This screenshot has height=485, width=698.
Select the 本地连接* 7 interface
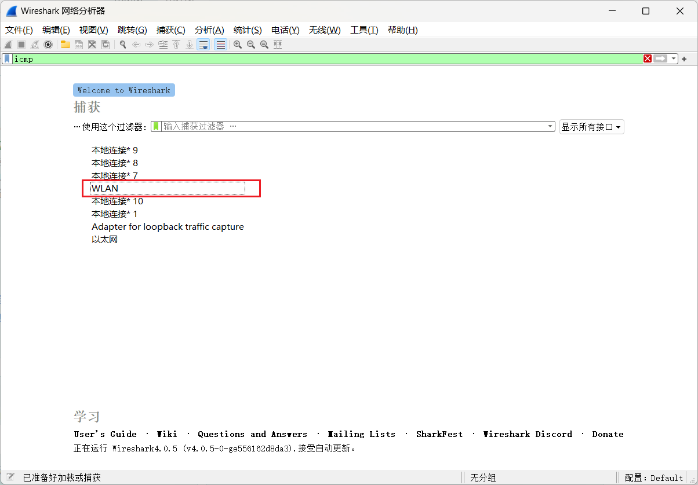[x=115, y=175]
